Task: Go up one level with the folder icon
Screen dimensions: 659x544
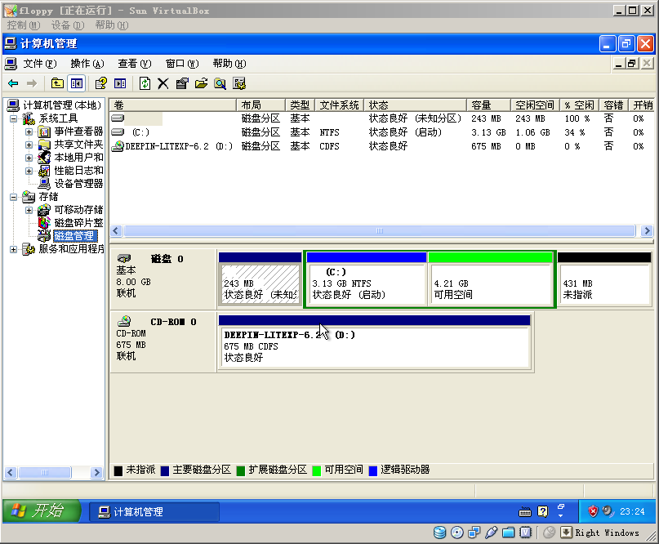Action: pos(57,83)
